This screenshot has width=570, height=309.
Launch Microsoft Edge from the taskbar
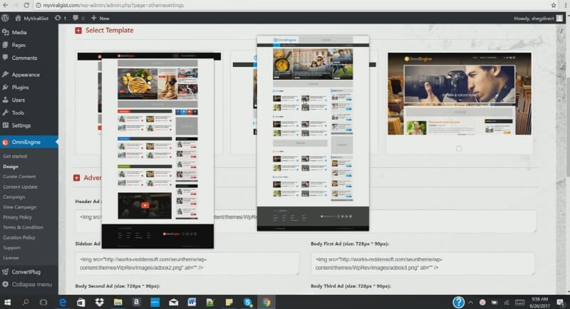[63, 302]
